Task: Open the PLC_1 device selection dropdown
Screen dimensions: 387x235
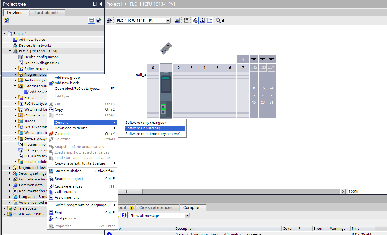Action: pyautogui.click(x=168, y=21)
